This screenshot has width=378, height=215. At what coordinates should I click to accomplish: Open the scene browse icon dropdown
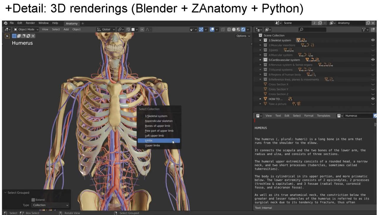(x=278, y=23)
